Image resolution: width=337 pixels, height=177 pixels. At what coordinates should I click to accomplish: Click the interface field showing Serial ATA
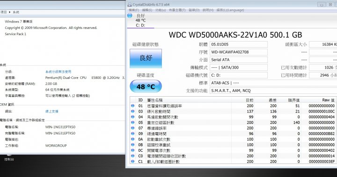point(239,60)
